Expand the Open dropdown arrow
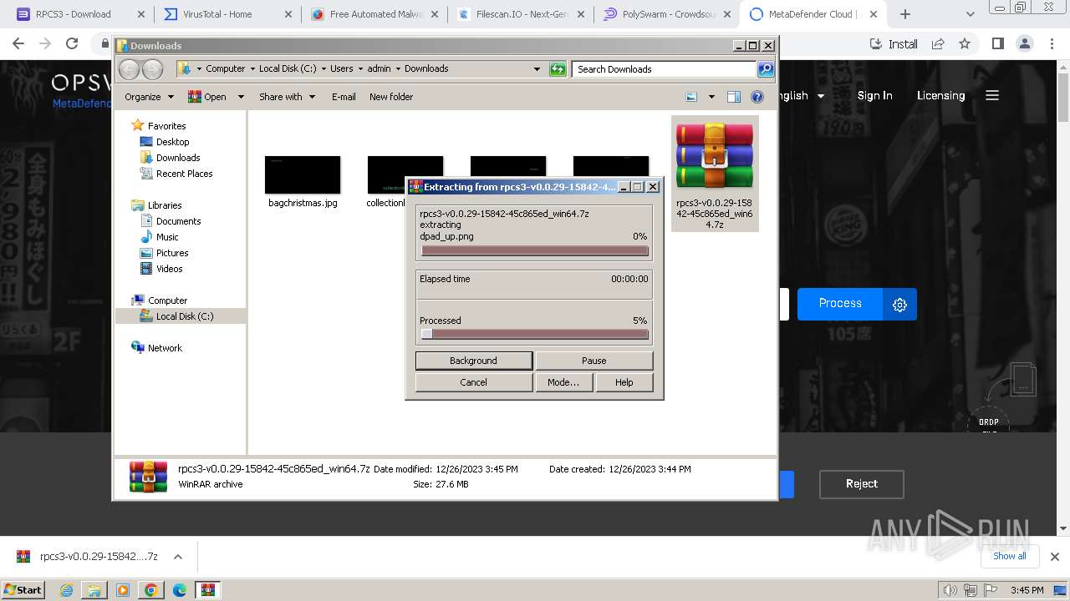The height and width of the screenshot is (601, 1070). tap(241, 97)
